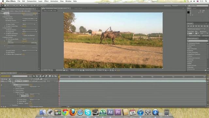The image size is (209, 118).
Task: Select the Pen tool
Action: pyautogui.click(x=23, y=6)
